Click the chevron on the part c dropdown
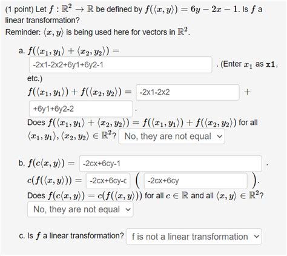This screenshot has width=287, height=256. tap(256, 237)
